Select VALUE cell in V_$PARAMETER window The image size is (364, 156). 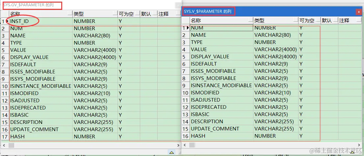221,49
